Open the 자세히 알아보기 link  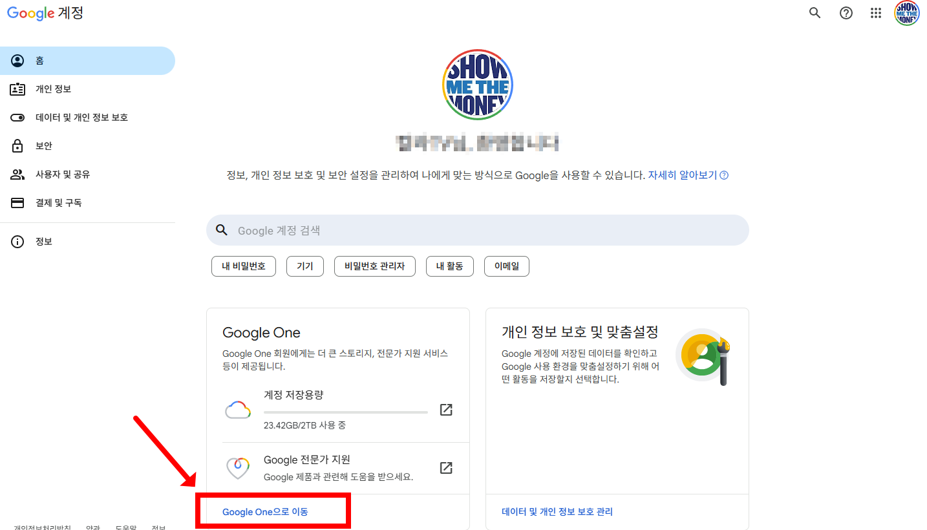point(683,175)
